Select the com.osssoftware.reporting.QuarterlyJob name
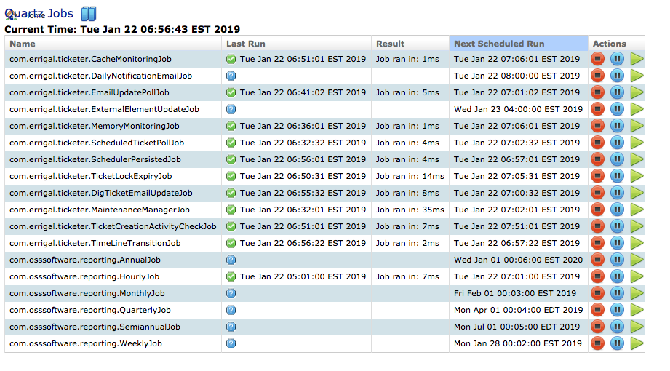The image size is (670, 371). [x=89, y=310]
